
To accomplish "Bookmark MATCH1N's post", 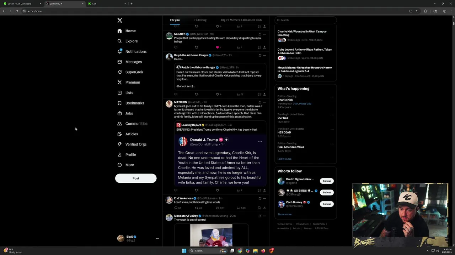I will (259, 190).
